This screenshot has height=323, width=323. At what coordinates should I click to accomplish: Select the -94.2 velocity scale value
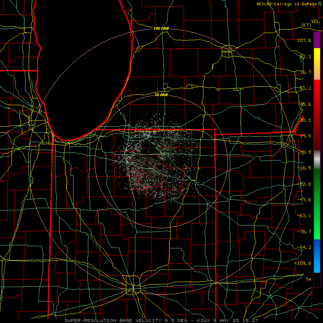coord(304,248)
